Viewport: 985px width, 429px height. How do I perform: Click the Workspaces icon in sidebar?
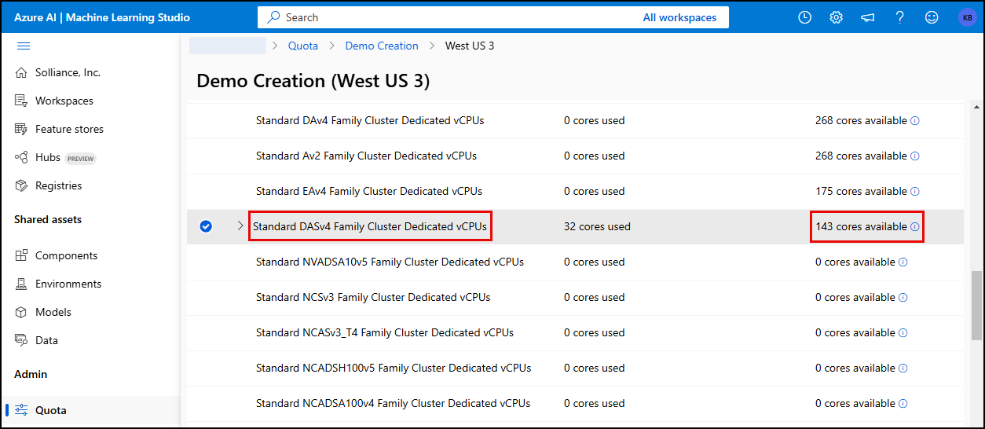pyautogui.click(x=21, y=101)
